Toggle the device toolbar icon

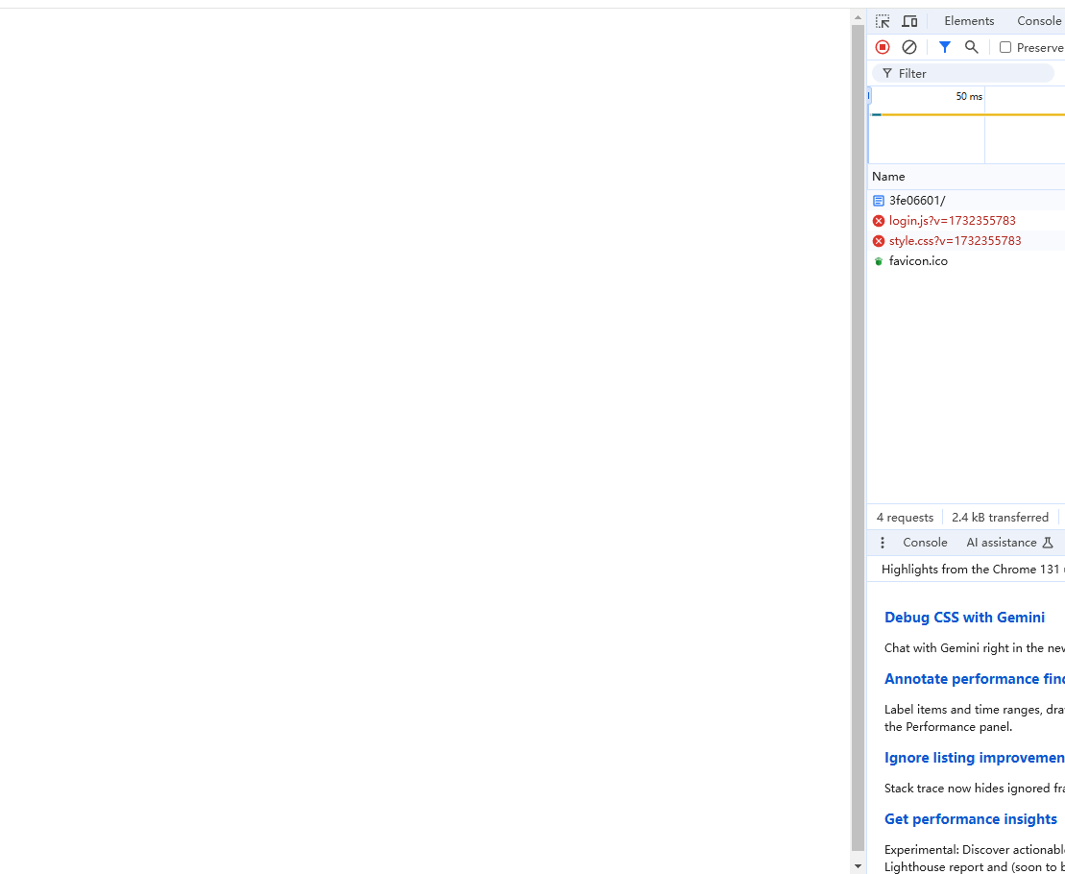909,21
